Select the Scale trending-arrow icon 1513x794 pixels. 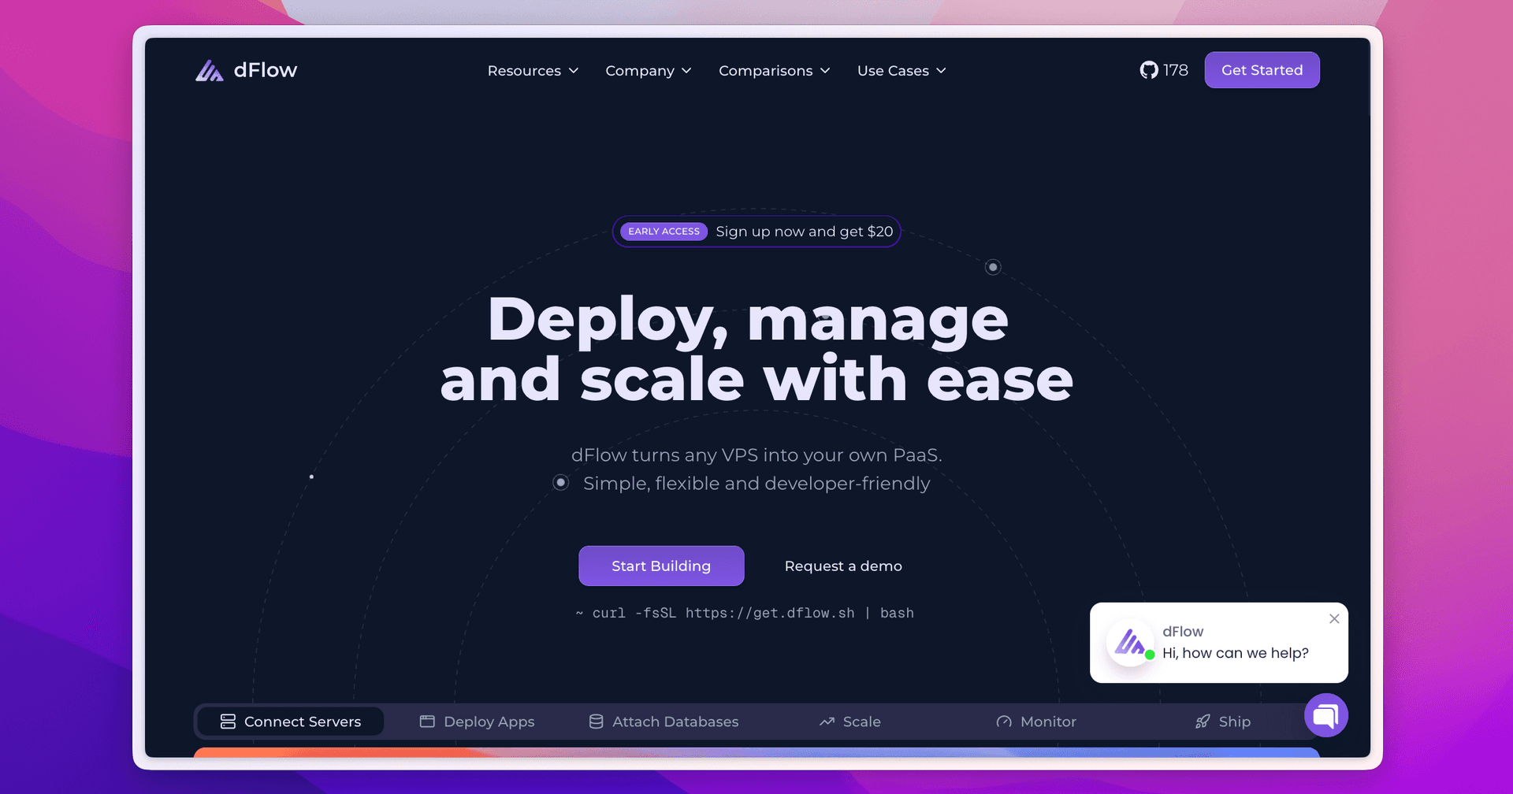826,721
